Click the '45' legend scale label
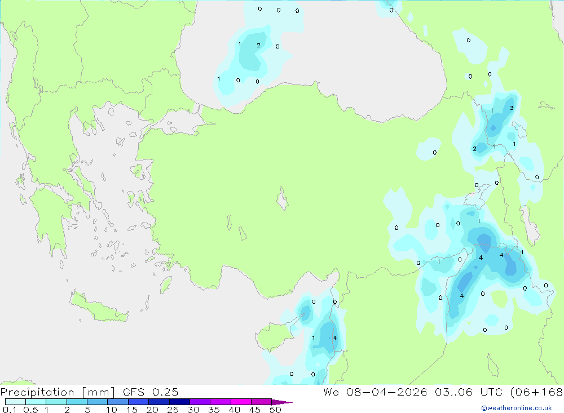 coord(255,410)
